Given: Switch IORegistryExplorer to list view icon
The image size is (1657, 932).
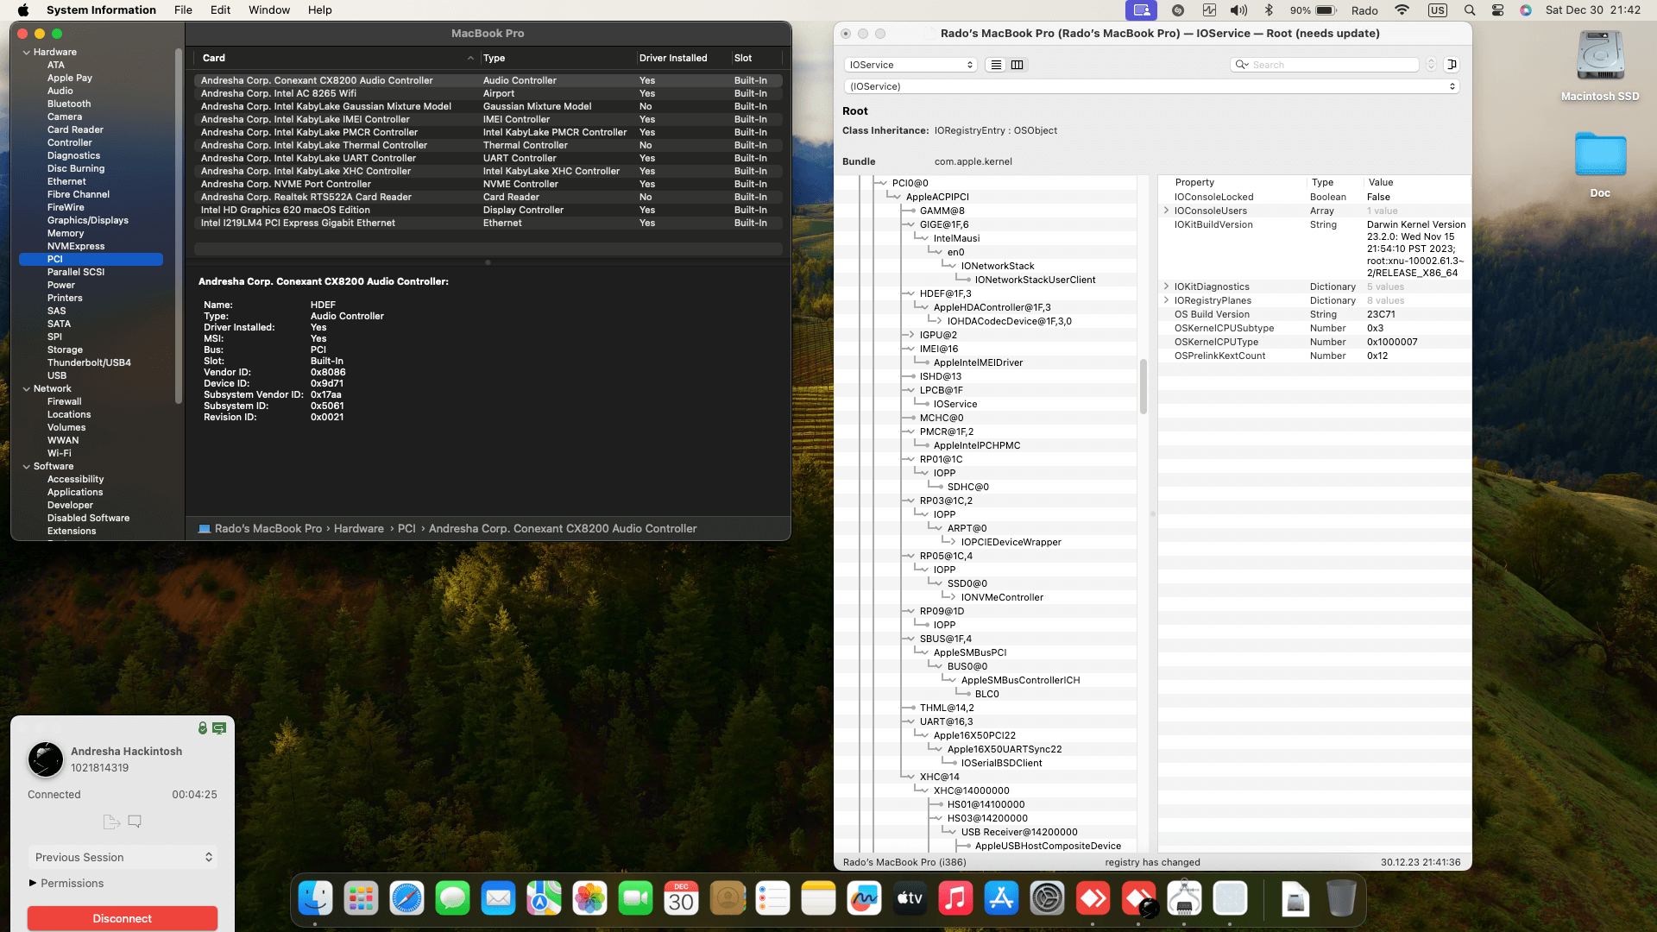Looking at the screenshot, I should click(996, 65).
